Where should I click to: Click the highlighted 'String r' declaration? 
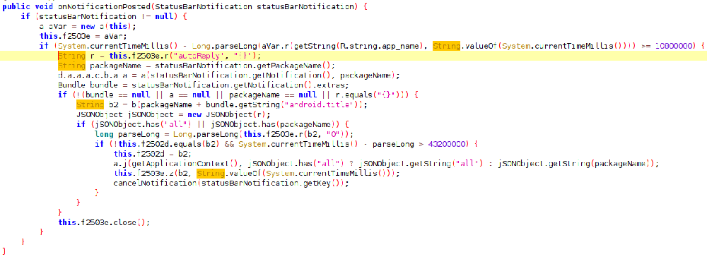pyautogui.click(x=76, y=56)
